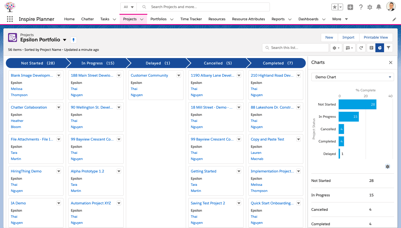Expand the Dashboards tab menu chevron

324,19
